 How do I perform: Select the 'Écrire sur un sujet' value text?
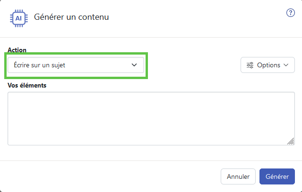click(40, 65)
